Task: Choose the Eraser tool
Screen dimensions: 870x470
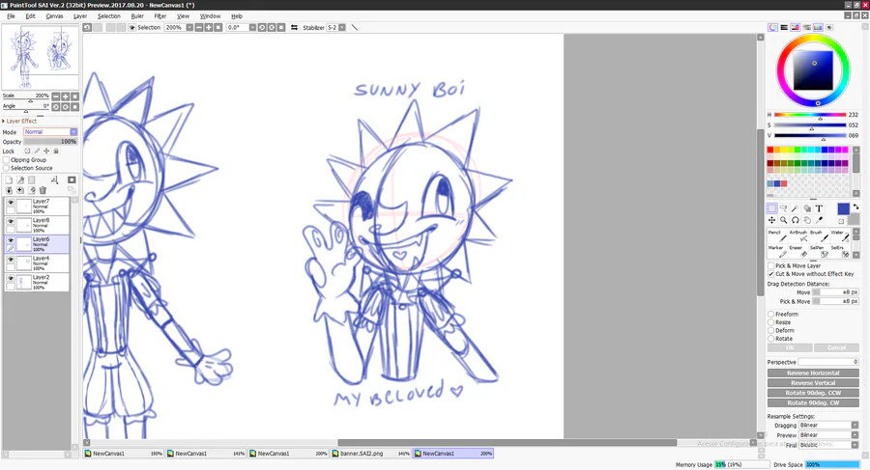Action: pyautogui.click(x=797, y=251)
